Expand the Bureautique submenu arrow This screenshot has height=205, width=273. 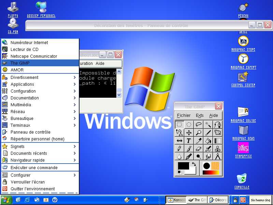point(75,118)
